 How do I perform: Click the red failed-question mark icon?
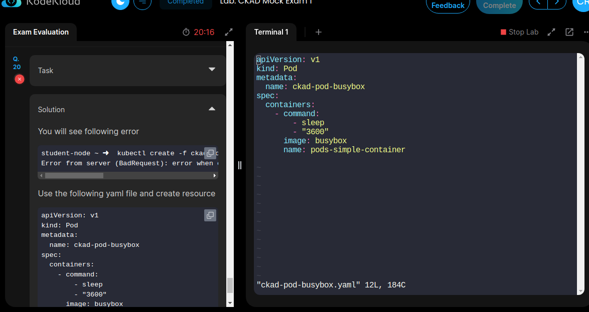19,79
